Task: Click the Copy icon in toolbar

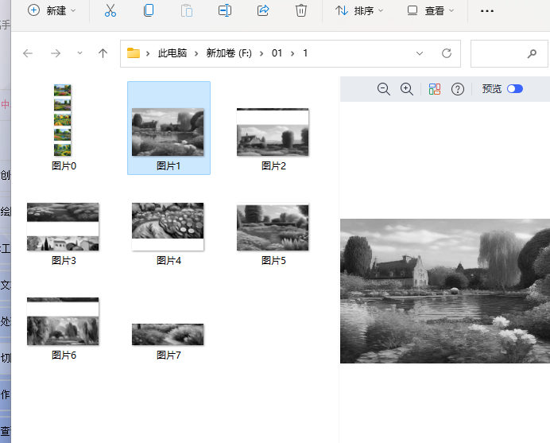Action: [149, 10]
